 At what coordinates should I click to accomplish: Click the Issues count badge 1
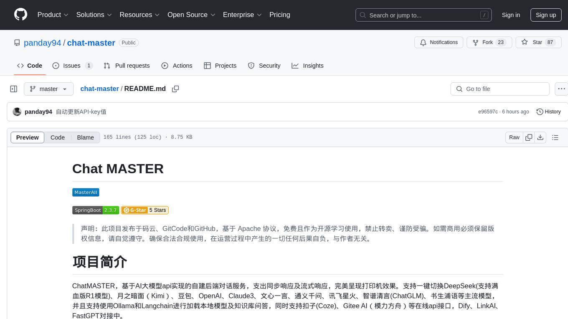pos(89,66)
